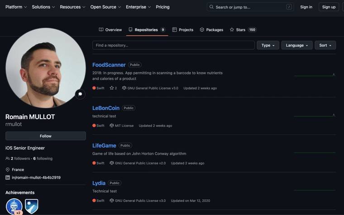Screen dimensions: 344x215
Task: Expand the Platform menu
Action: 16,7
